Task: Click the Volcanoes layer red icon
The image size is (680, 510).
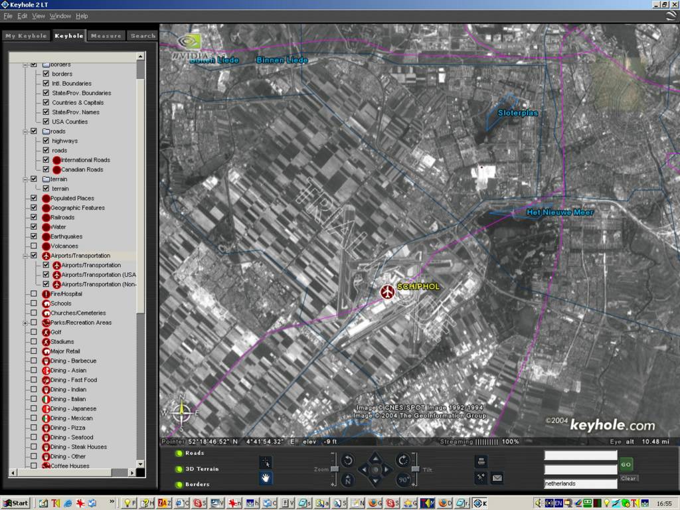Action: [46, 246]
